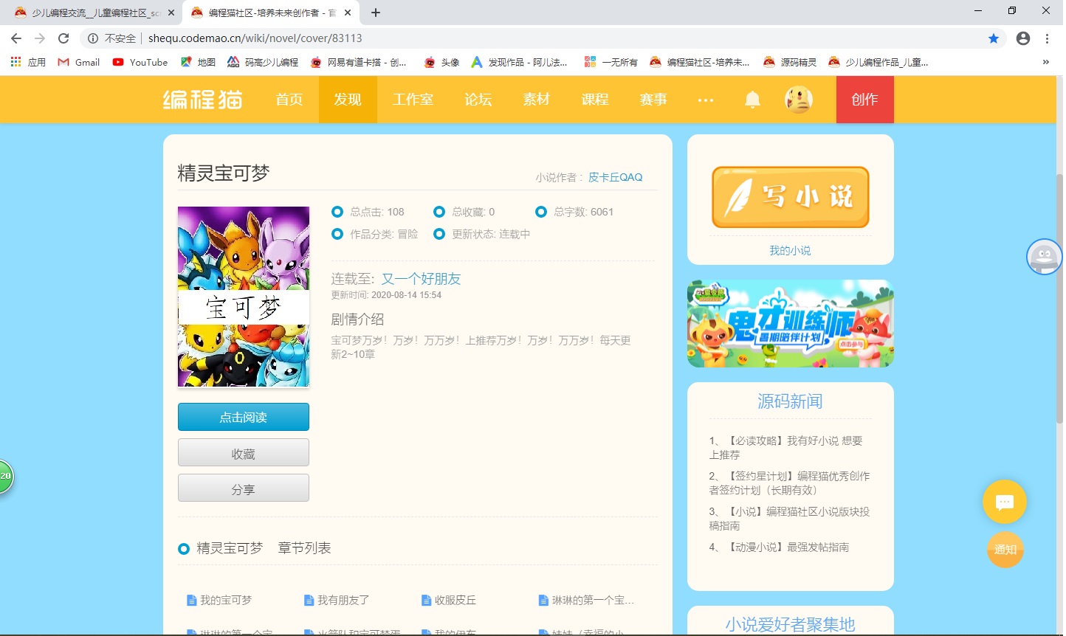This screenshot has width=1066, height=636.
Task: Add the novel with 收藏 button
Action: point(244,452)
